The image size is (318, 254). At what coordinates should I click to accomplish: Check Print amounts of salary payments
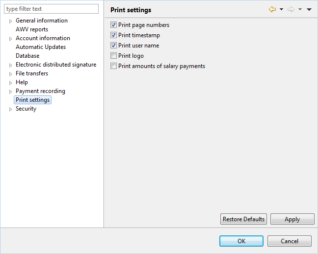(x=113, y=66)
